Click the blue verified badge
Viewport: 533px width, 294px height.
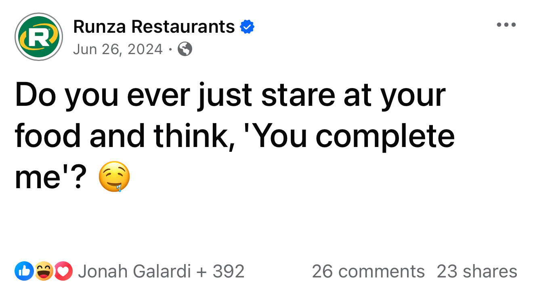[x=247, y=27]
